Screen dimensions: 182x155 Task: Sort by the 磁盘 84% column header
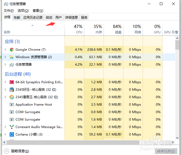(x=113, y=30)
